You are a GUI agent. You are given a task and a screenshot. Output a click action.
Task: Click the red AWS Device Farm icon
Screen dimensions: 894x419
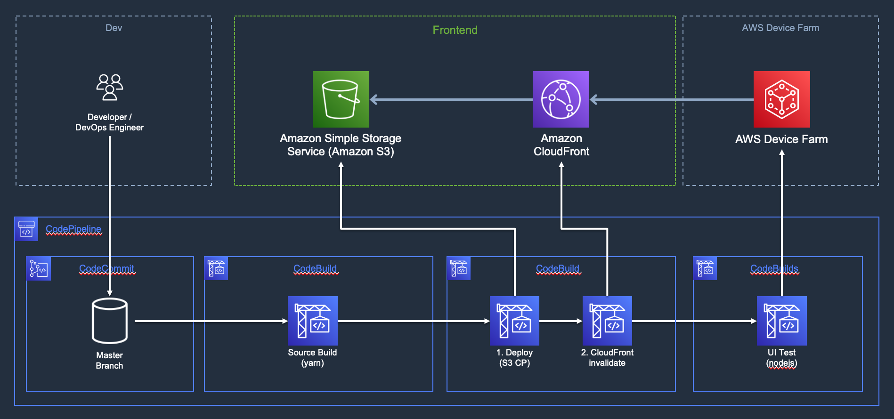pos(782,99)
